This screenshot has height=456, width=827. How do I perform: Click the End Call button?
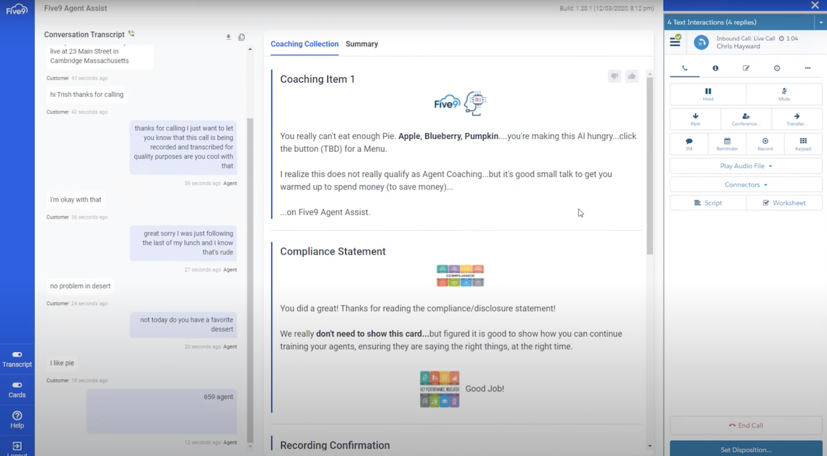[746, 426]
